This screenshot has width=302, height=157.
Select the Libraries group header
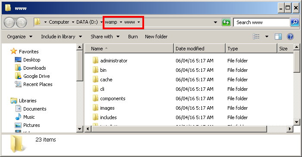click(x=23, y=101)
